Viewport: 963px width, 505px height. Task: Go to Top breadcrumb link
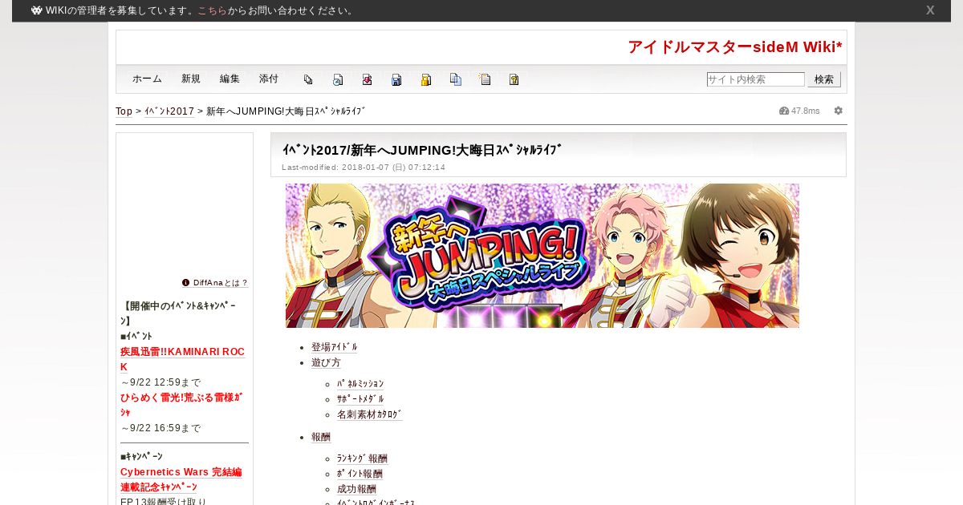click(x=124, y=111)
